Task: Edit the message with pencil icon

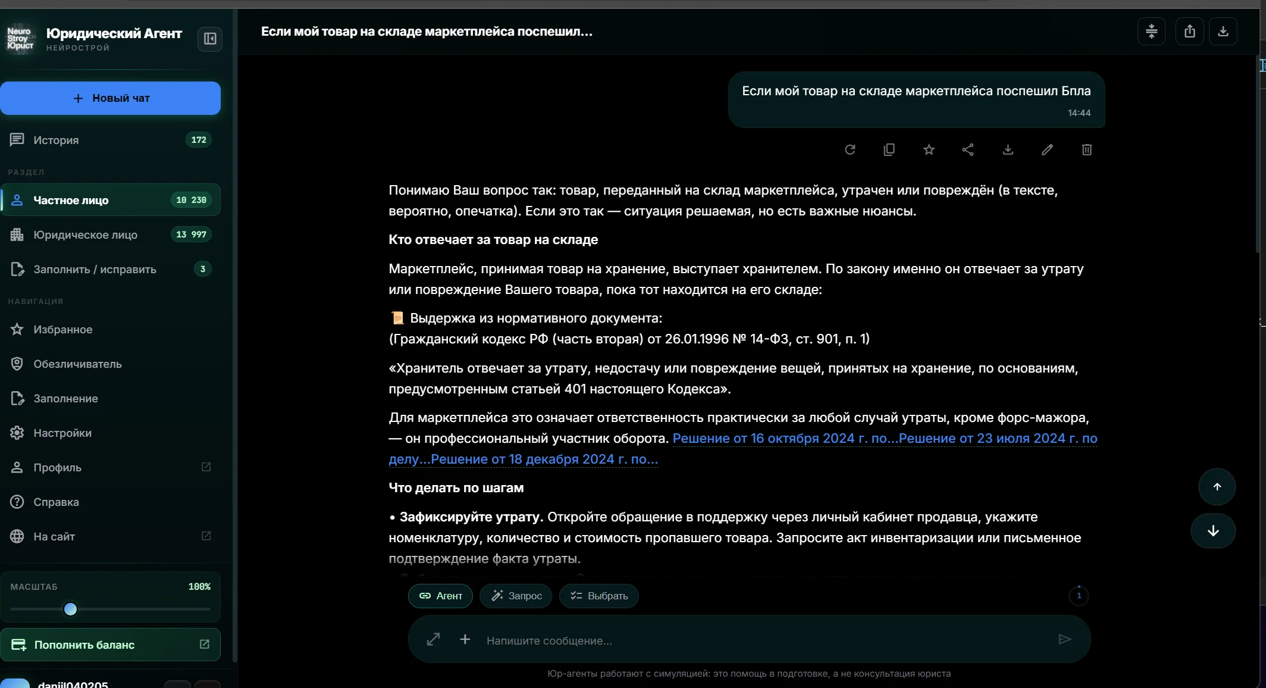Action: pyautogui.click(x=1047, y=149)
